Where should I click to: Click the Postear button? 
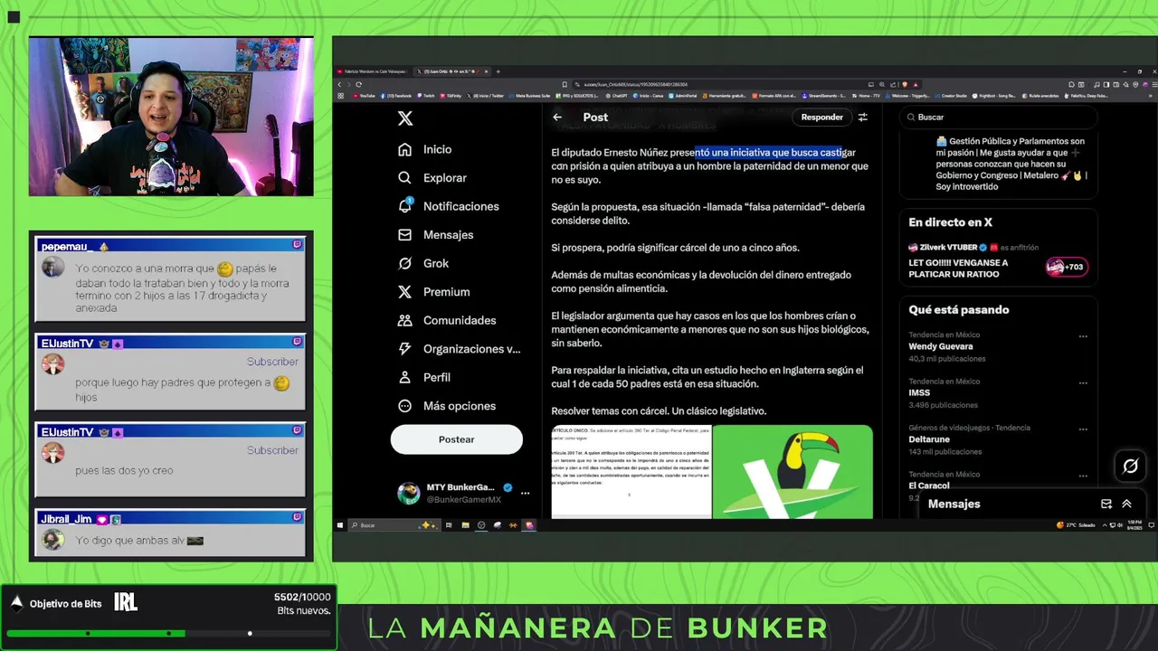[x=457, y=439]
